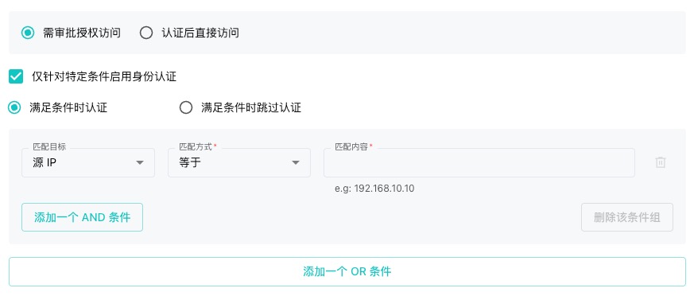Select the 需审批授权访问 radio circle
The height and width of the screenshot is (296, 694).
(x=28, y=33)
